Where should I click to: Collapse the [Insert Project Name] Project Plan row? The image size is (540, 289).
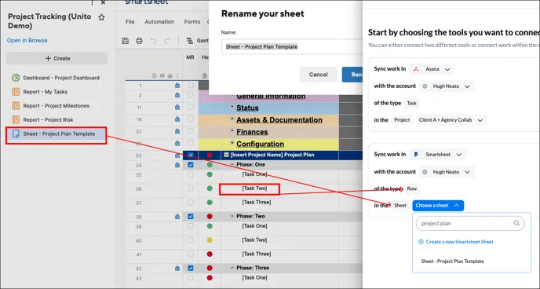226,155
